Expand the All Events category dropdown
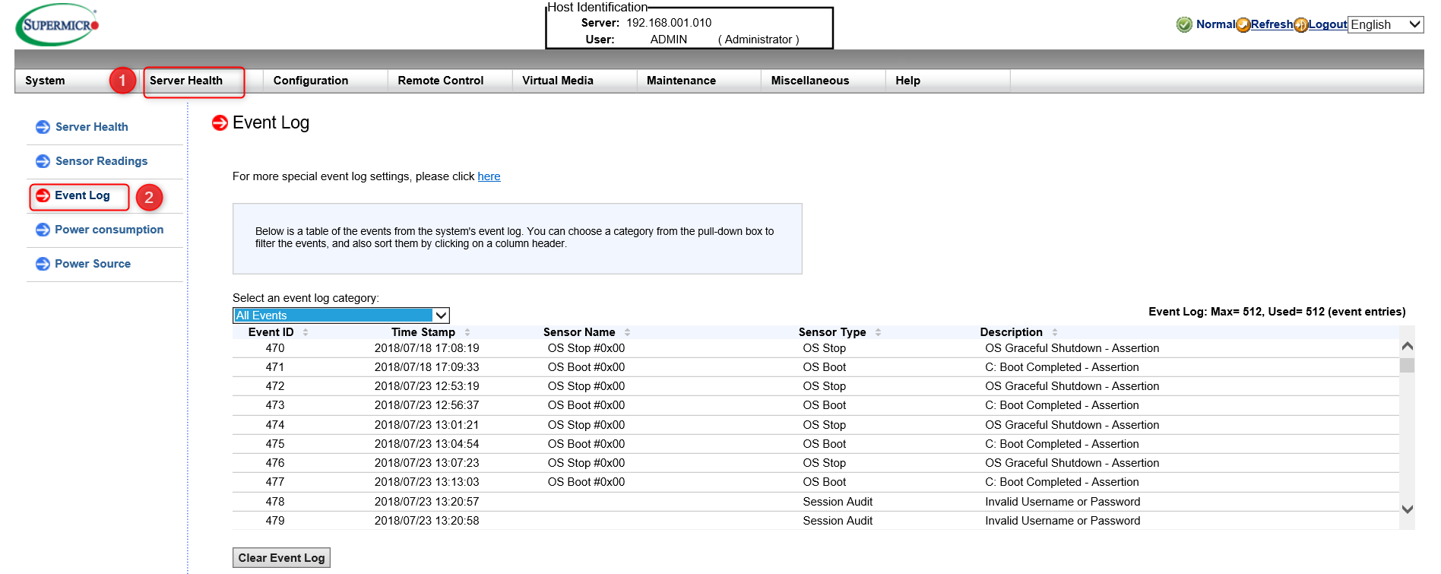This screenshot has width=1441, height=574. tap(340, 316)
